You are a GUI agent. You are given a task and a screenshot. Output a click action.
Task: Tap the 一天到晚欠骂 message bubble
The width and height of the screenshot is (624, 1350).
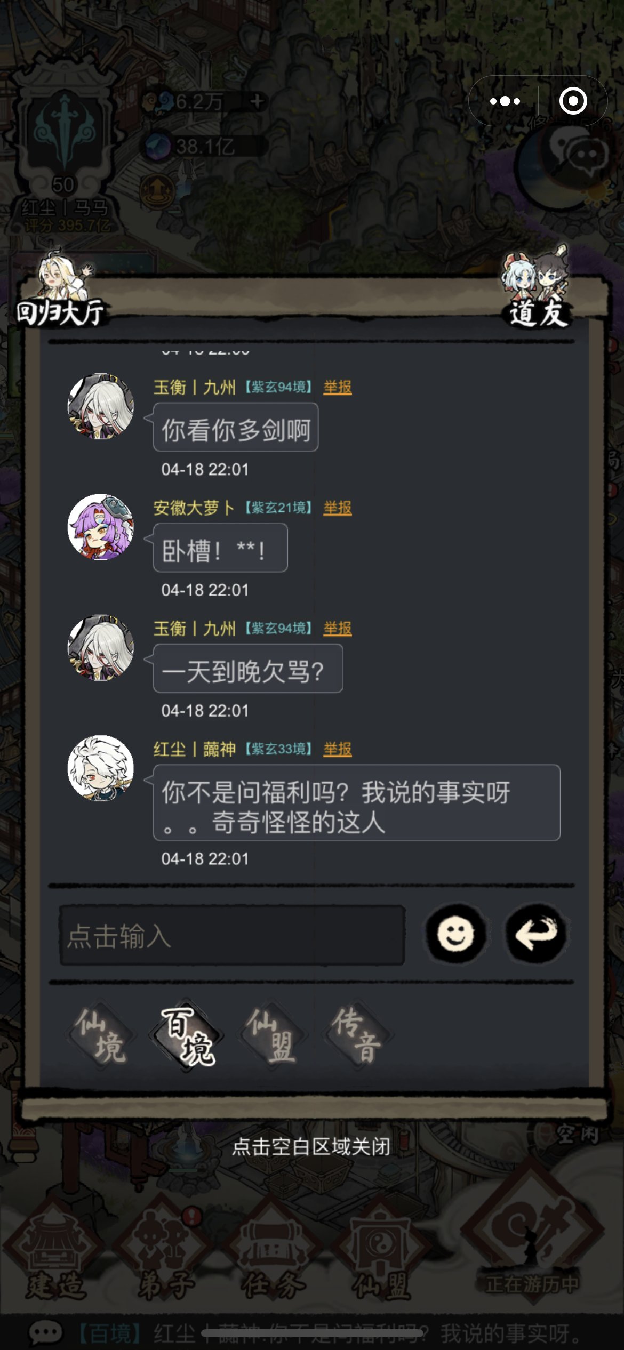coord(248,669)
